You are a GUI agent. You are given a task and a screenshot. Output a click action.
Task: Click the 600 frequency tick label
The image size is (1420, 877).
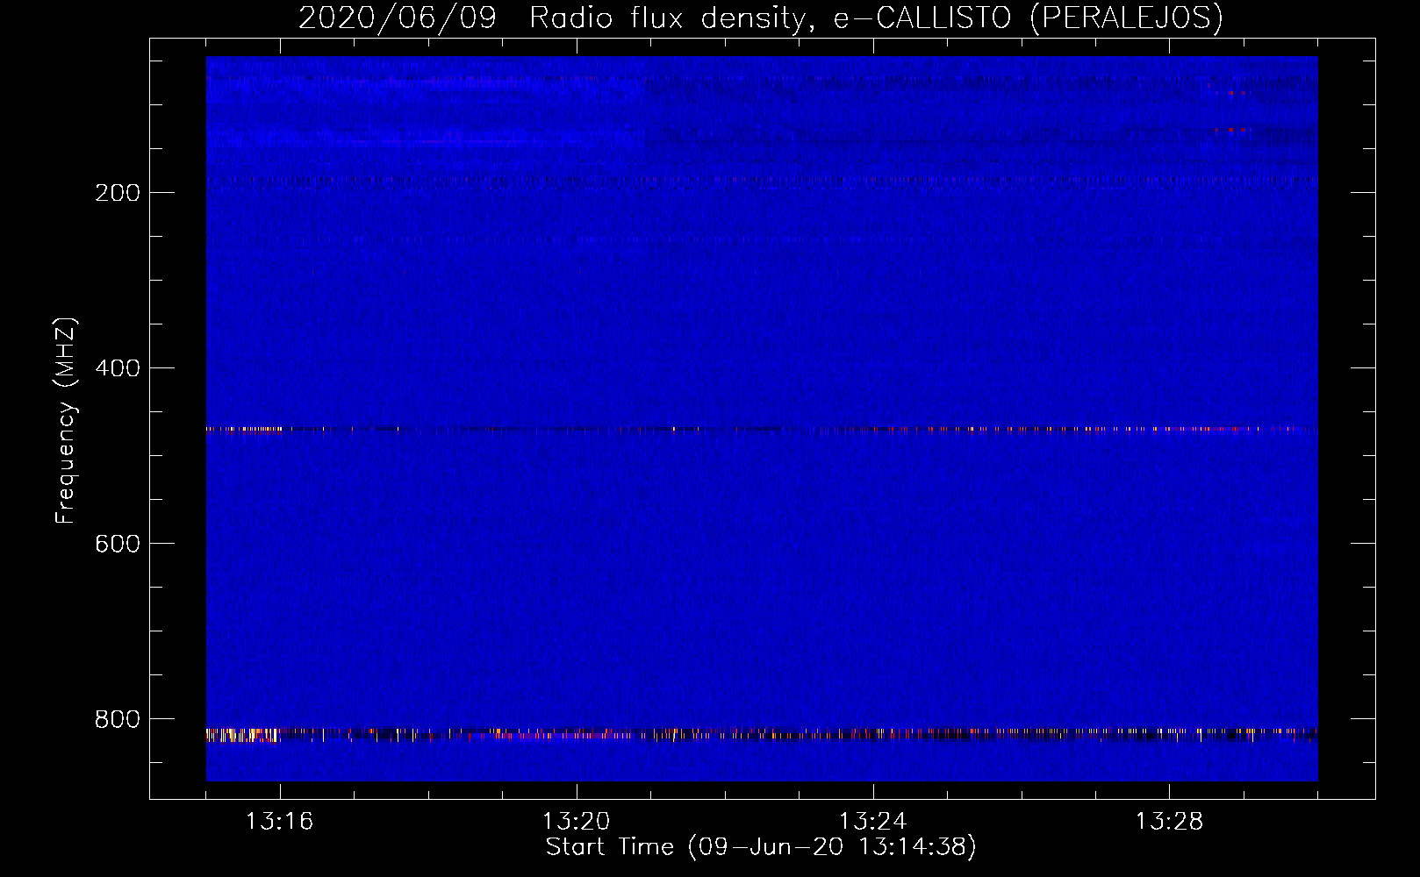[118, 544]
